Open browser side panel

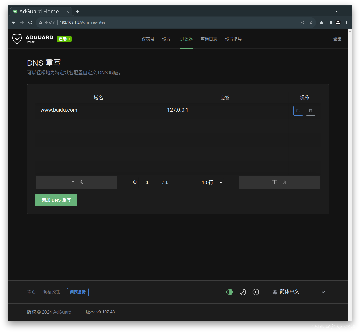[330, 22]
